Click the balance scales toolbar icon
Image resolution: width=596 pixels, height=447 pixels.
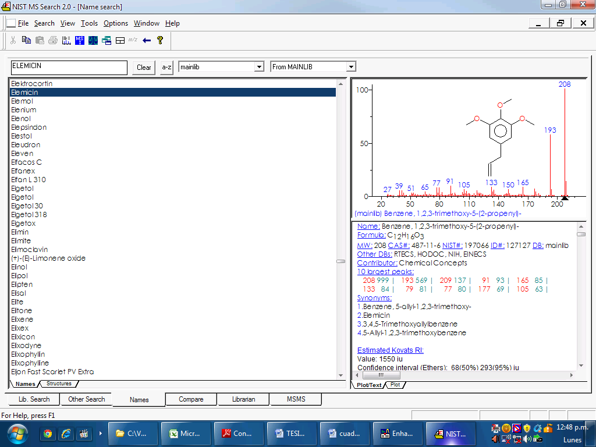[x=93, y=40]
